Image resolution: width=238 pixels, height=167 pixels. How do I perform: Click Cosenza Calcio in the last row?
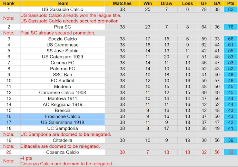tap(62, 152)
